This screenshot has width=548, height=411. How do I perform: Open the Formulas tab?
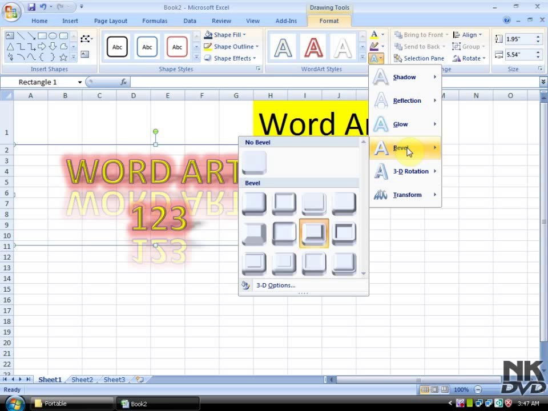pyautogui.click(x=155, y=21)
